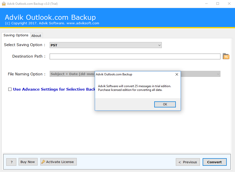Minimize the Advik Outlook.com Backup window
This screenshot has height=172, width=235.
206,4
